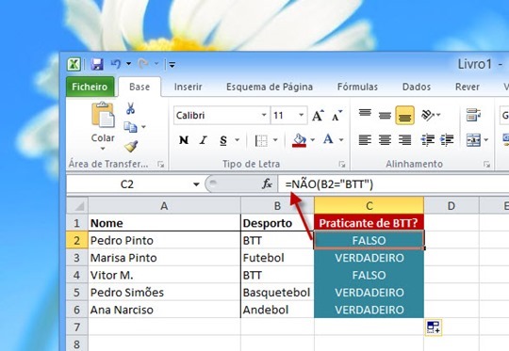The width and height of the screenshot is (509, 351).
Task: Open the Dados tab
Action: [417, 87]
